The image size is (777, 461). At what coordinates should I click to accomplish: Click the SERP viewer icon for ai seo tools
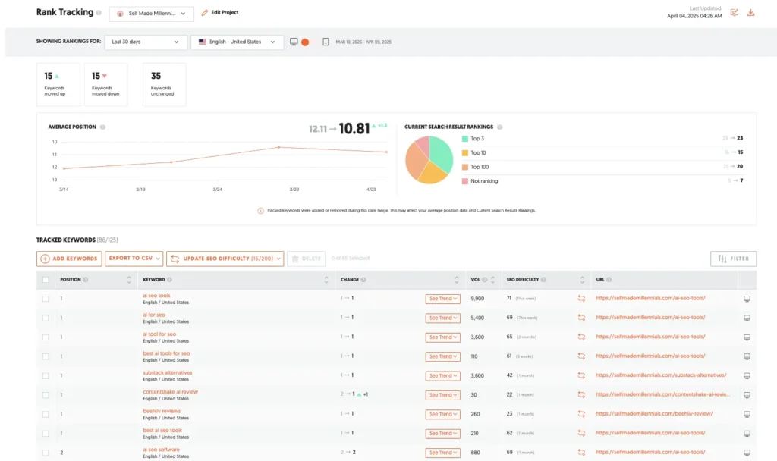tap(747, 299)
